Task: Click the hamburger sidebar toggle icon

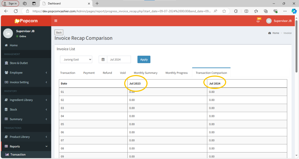Action: click(56, 21)
